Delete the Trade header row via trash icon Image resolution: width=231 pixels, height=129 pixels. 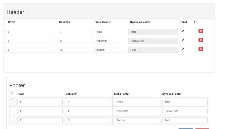[x=200, y=31]
